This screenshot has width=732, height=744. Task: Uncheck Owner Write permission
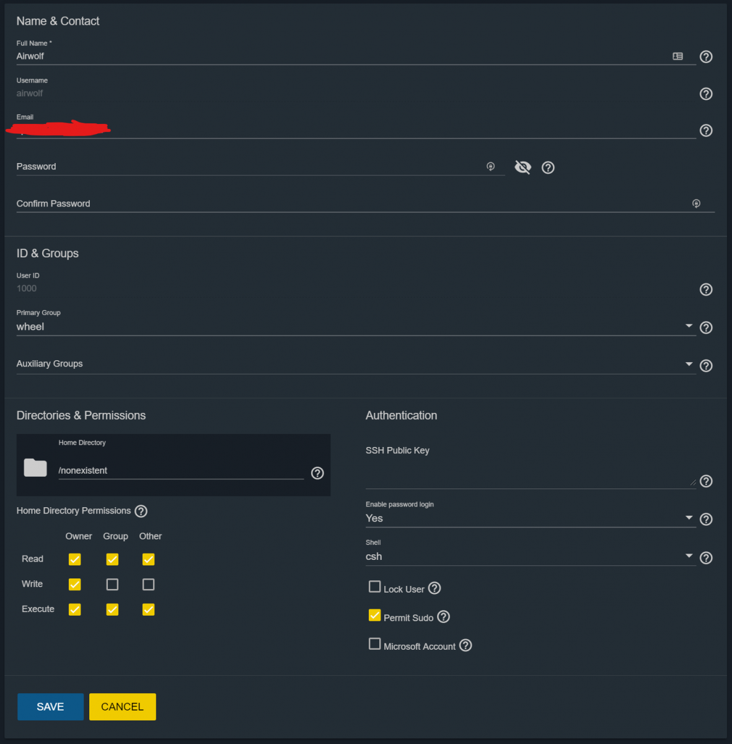click(74, 584)
